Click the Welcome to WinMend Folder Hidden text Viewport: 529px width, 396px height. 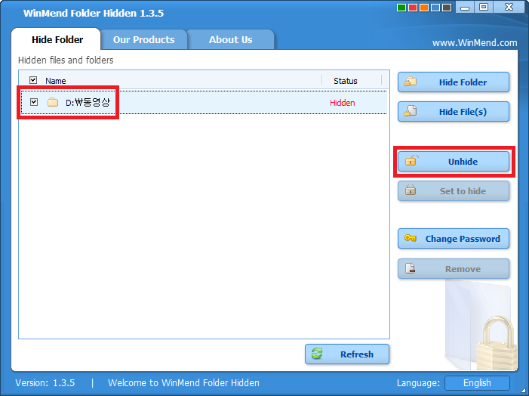coord(183,383)
